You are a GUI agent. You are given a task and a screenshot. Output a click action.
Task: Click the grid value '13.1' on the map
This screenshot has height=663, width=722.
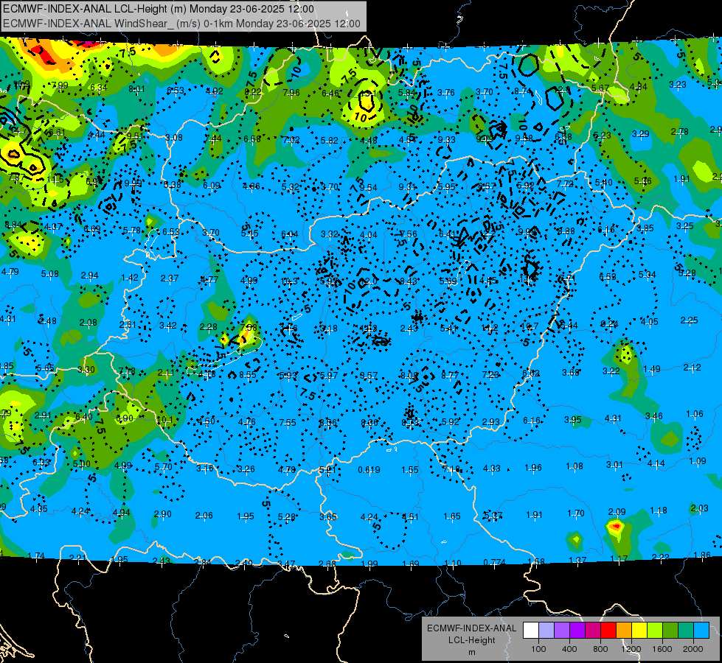[x=368, y=94]
